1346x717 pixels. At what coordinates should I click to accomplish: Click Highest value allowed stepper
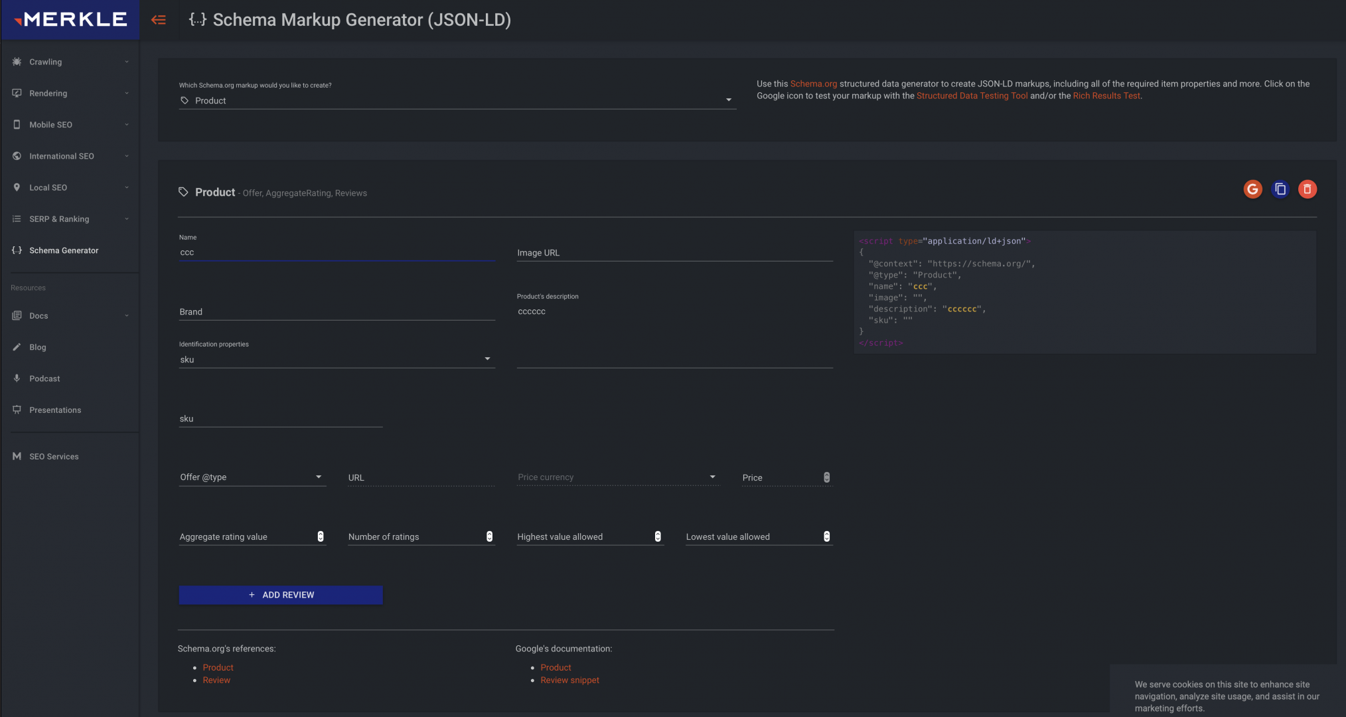[x=658, y=536]
